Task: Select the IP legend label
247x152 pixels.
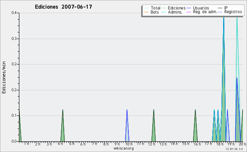Action: pyautogui.click(x=226, y=8)
